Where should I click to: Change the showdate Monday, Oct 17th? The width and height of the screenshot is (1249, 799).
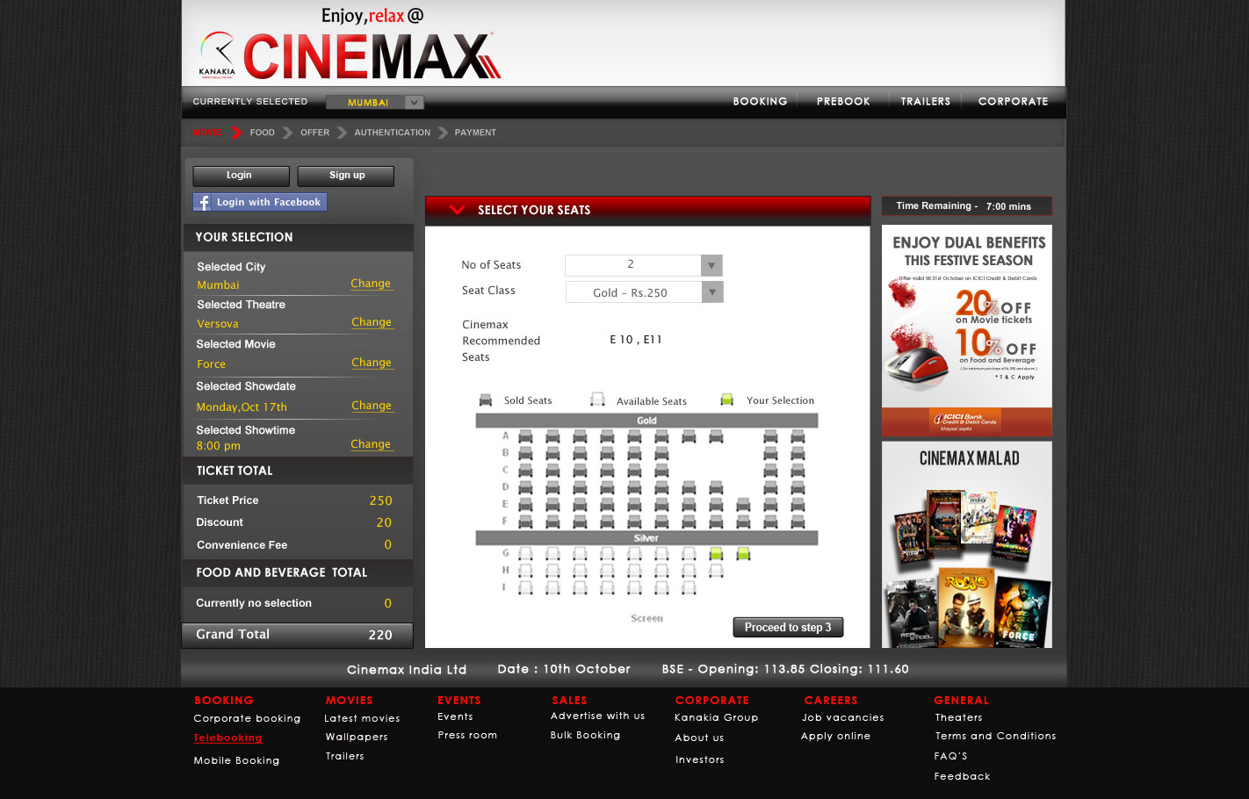point(372,406)
